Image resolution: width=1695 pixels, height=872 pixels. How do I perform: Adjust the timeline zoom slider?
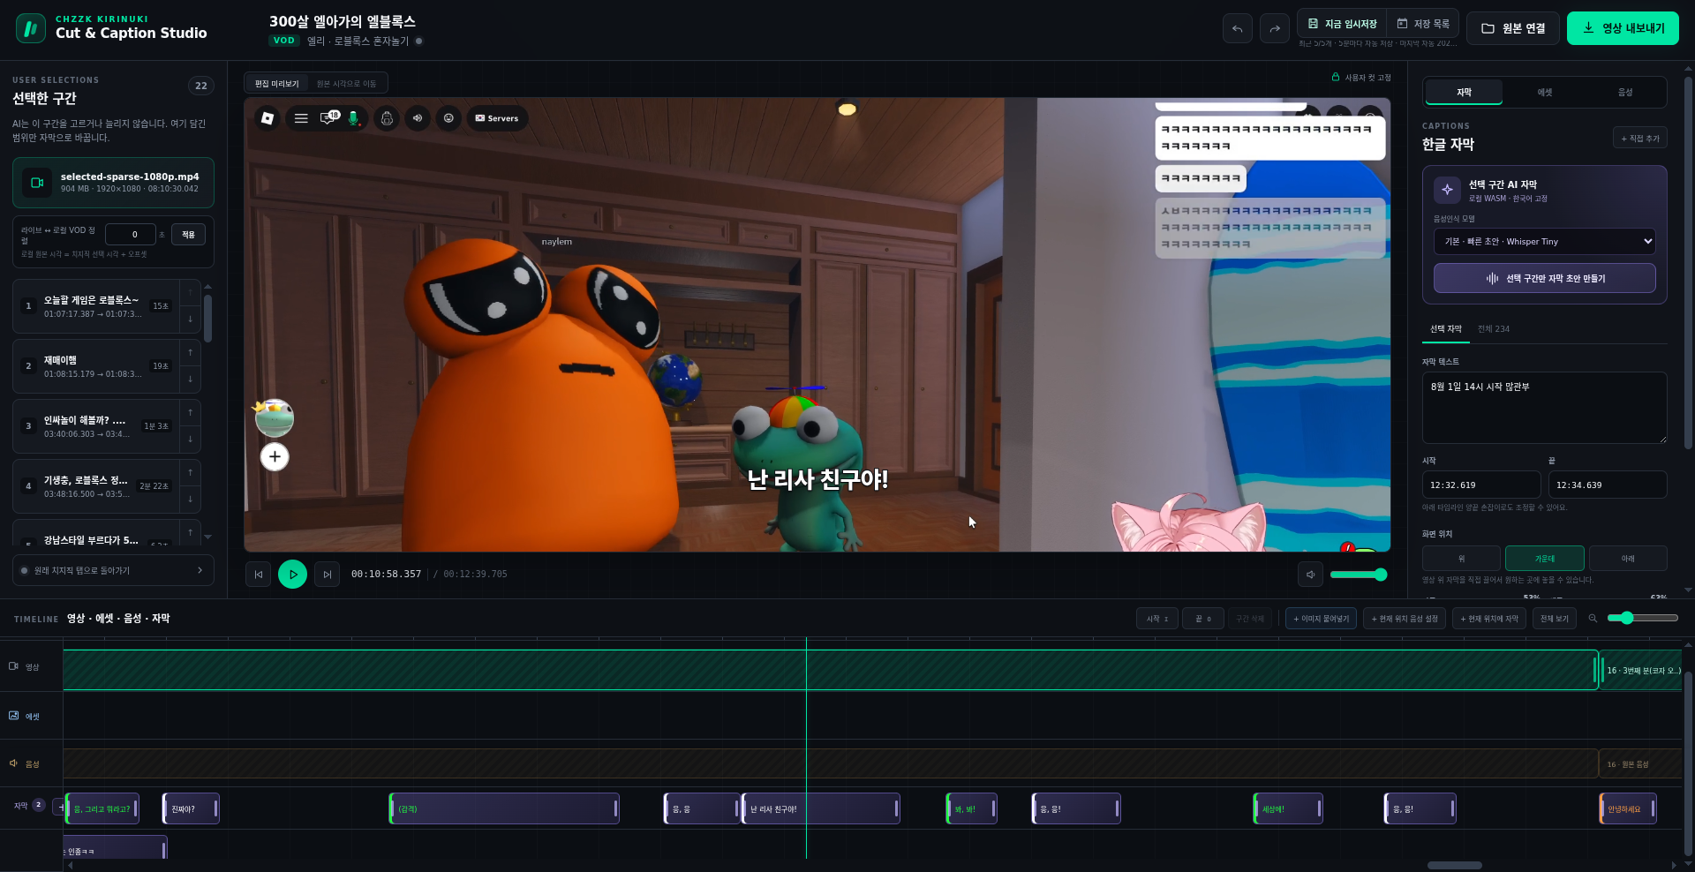(x=1642, y=618)
